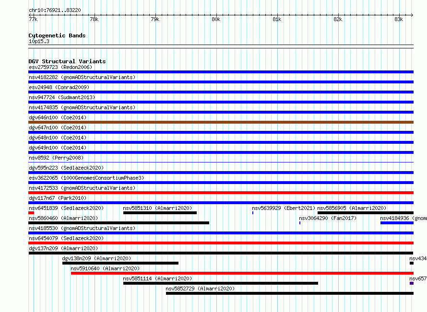Select the nsv5860460 (Almarri2020) black bar

tap(119, 223)
